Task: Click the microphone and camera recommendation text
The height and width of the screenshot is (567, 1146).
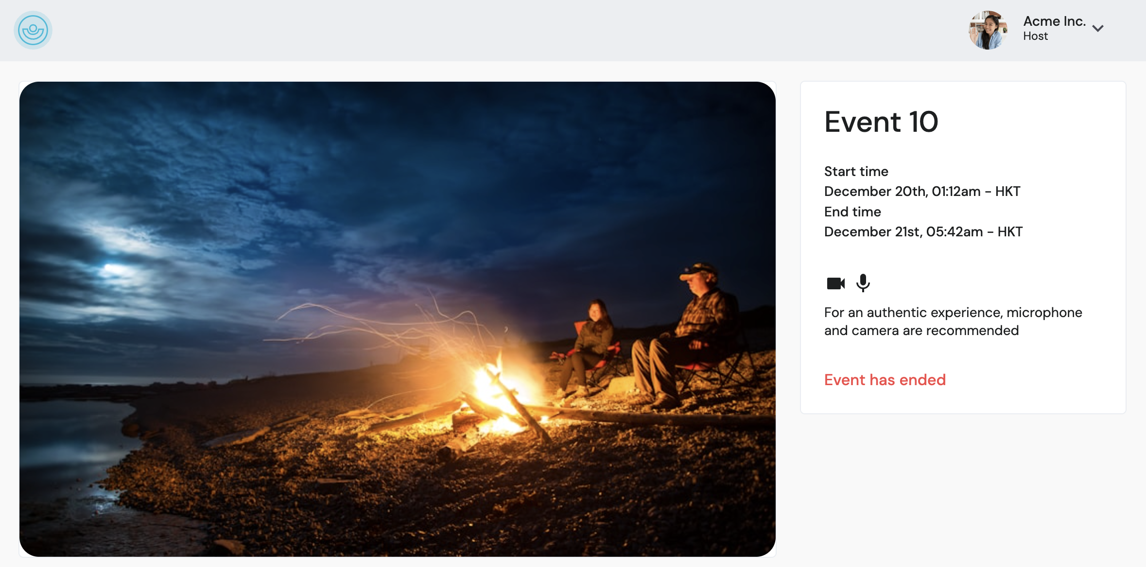Action: point(953,321)
